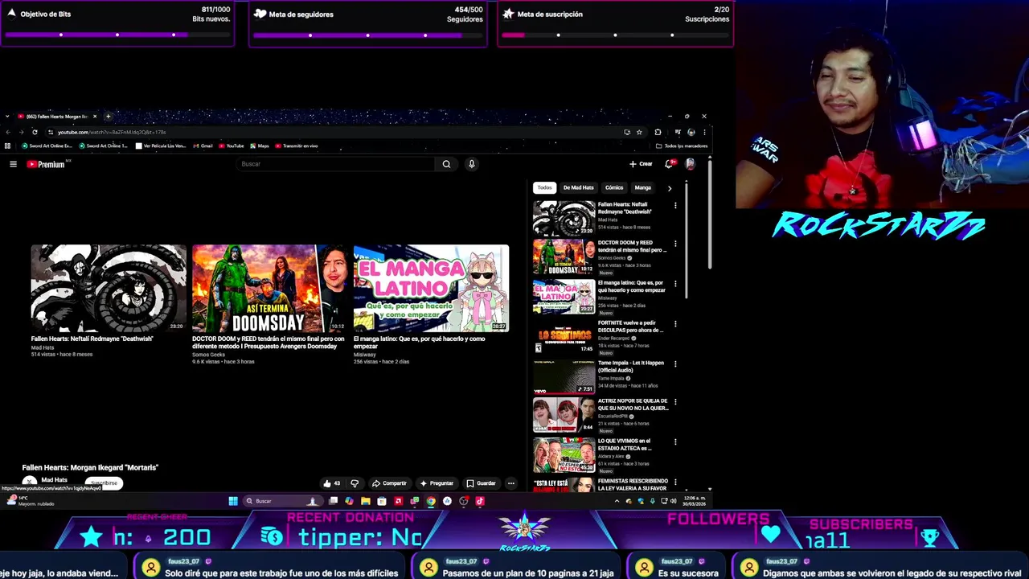Open File Explorer from taskbar
The image size is (1029, 579).
[366, 501]
